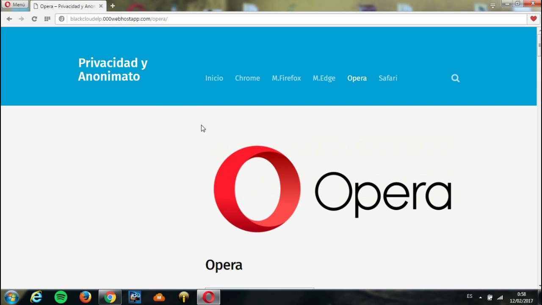This screenshot has height=305, width=542.
Task: Go to the Privacidad y Anonimato site title
Action: [x=113, y=69]
